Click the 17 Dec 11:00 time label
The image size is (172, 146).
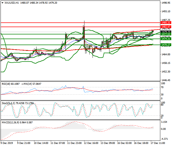click(158, 143)
